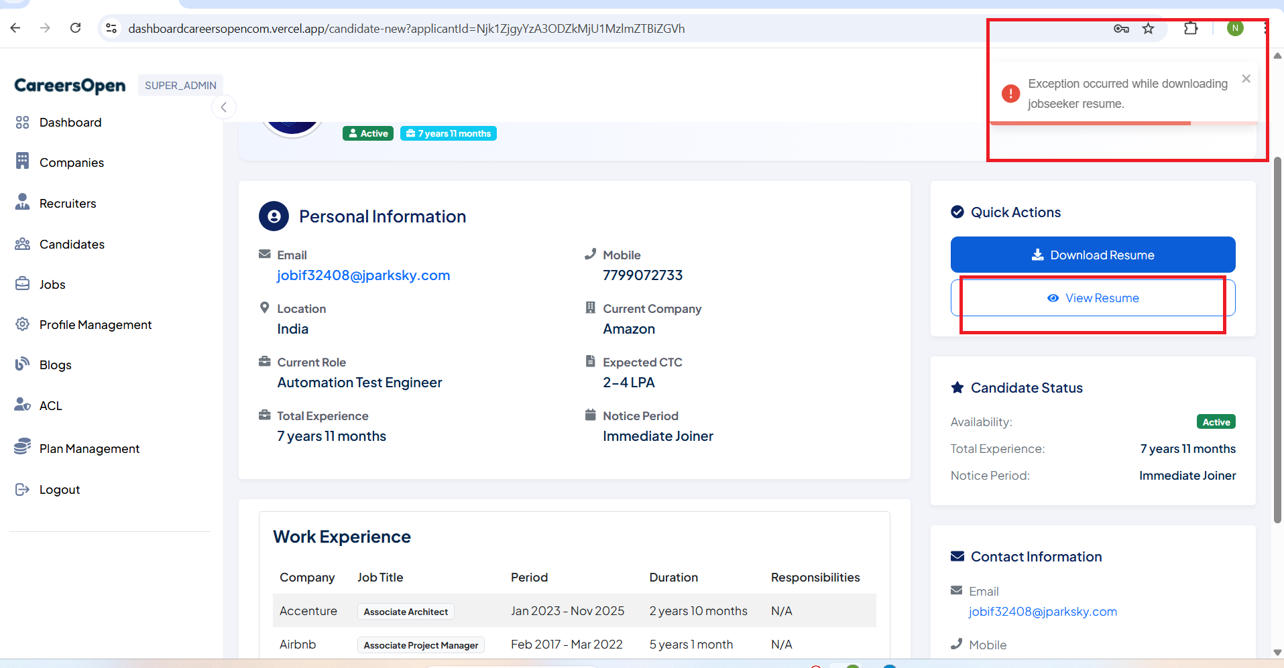The width and height of the screenshot is (1284, 668).
Task: Reload the page using browser refresh
Action: [x=76, y=28]
